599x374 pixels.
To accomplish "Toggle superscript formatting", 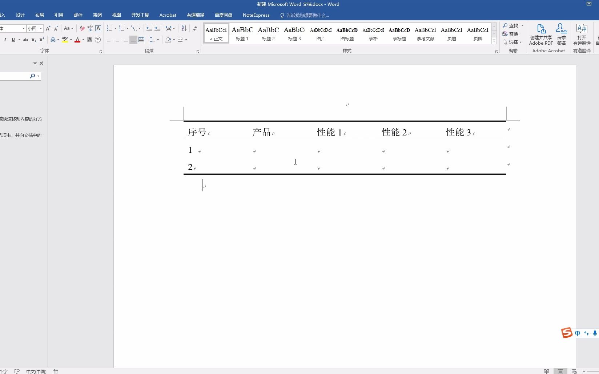I will click(41, 40).
